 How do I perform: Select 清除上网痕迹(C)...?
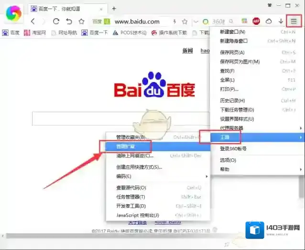click(158, 156)
